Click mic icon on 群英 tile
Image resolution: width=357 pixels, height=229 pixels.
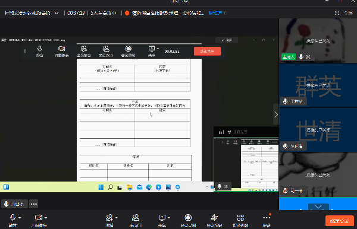285,101
